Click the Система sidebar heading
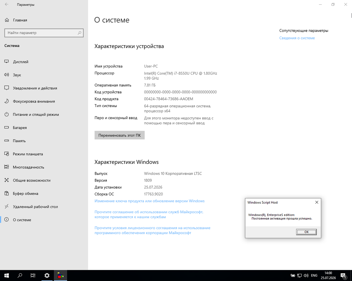This screenshot has height=281, width=352. pos(12,46)
